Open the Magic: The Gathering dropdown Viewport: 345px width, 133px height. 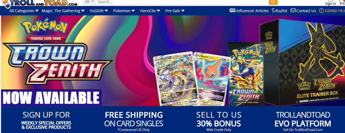click(x=63, y=11)
